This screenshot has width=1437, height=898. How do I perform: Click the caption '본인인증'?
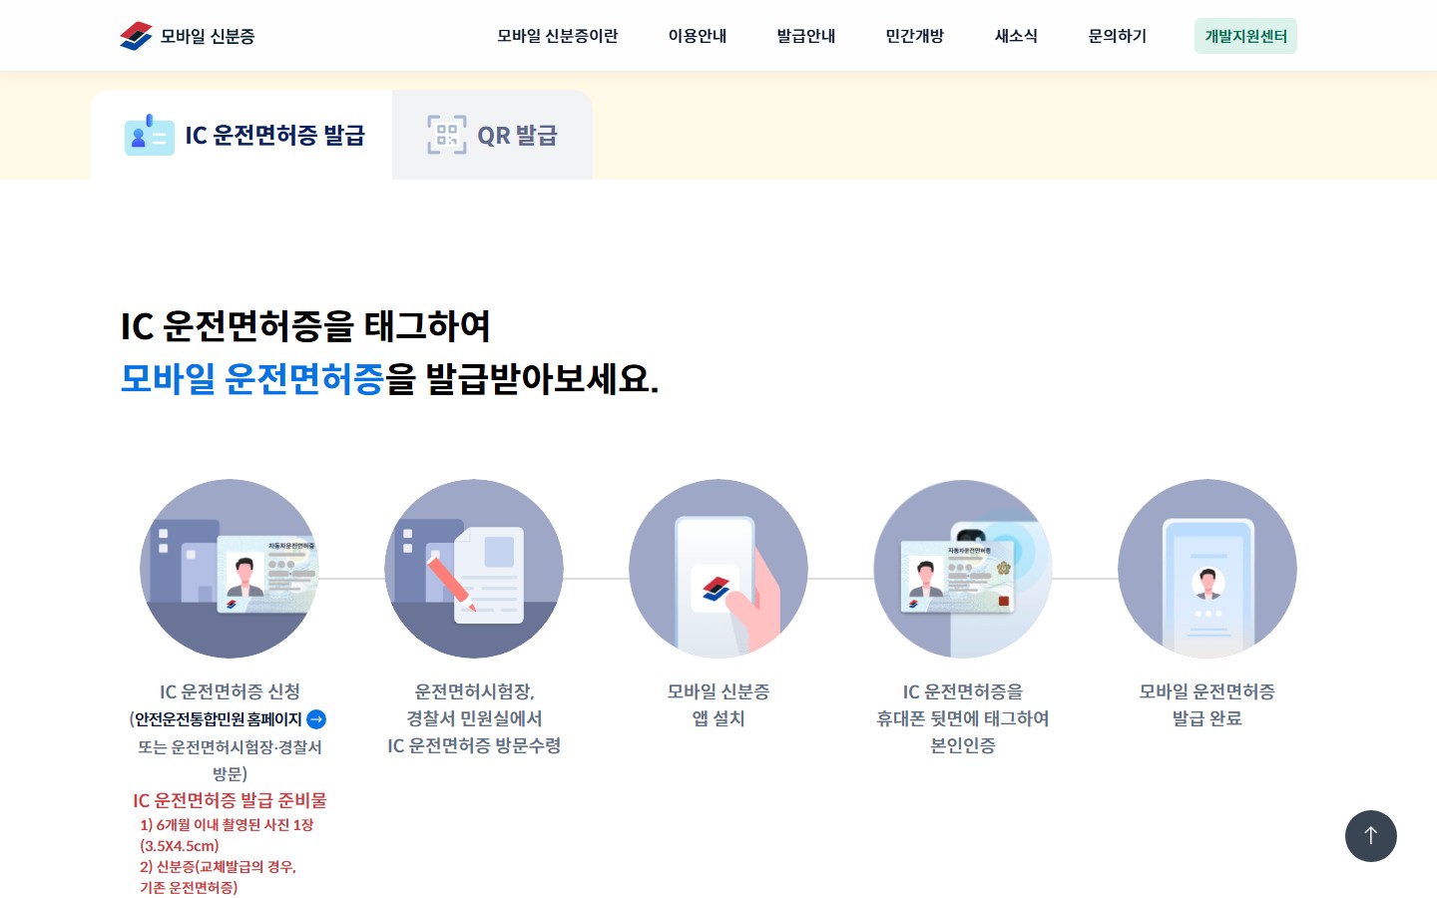coord(963,745)
